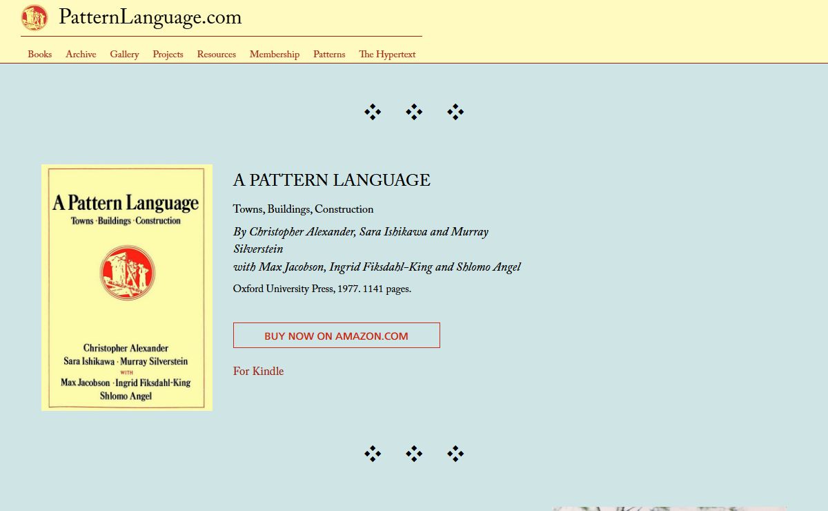Click Buy Now on Amazon.com button
828x511 pixels.
point(337,336)
